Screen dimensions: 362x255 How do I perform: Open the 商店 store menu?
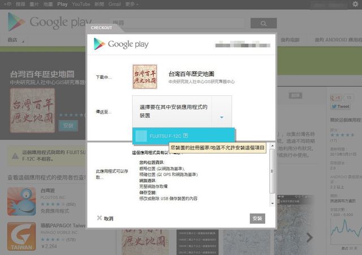click(15, 40)
